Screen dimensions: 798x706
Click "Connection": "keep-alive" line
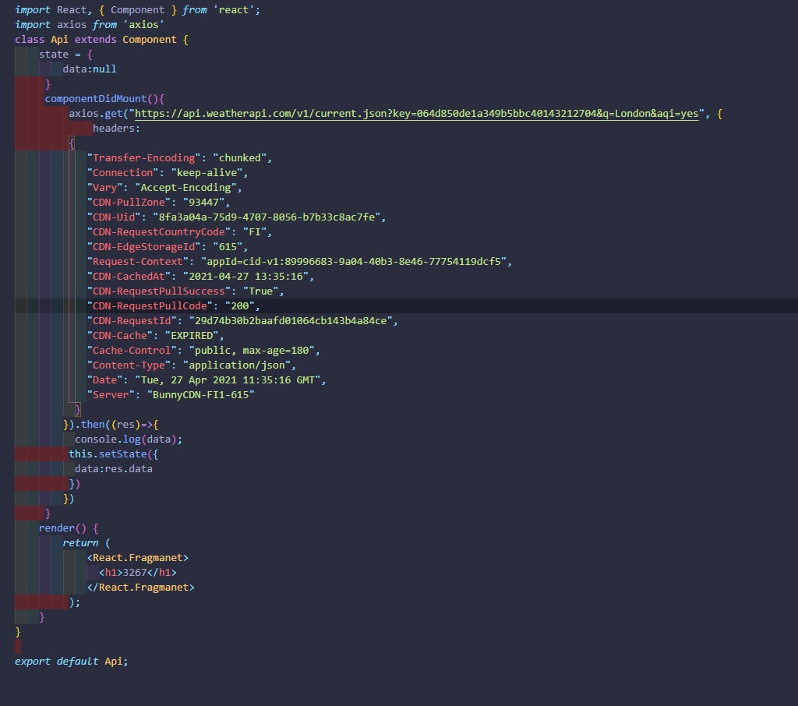(167, 172)
